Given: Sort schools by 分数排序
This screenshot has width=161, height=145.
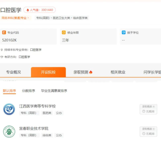Looking at the screenshot, I should coord(29,91).
